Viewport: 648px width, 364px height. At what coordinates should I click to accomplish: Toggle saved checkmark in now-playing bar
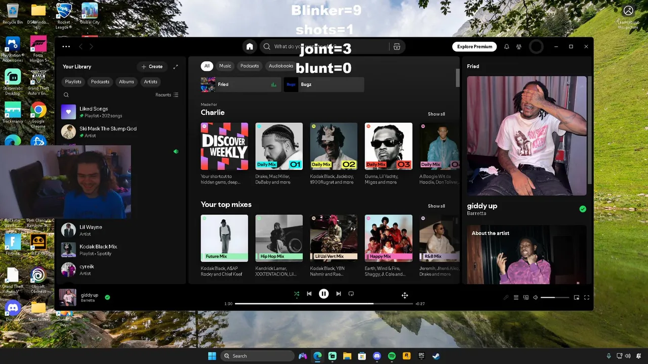pos(107,297)
